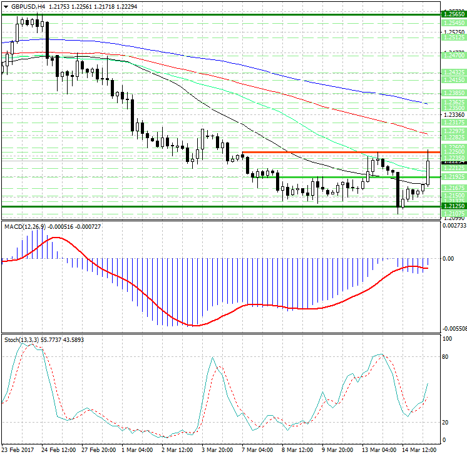The width and height of the screenshot is (467, 457).
Task: Click the 1.21675 price level label
Action: [x=453, y=188]
